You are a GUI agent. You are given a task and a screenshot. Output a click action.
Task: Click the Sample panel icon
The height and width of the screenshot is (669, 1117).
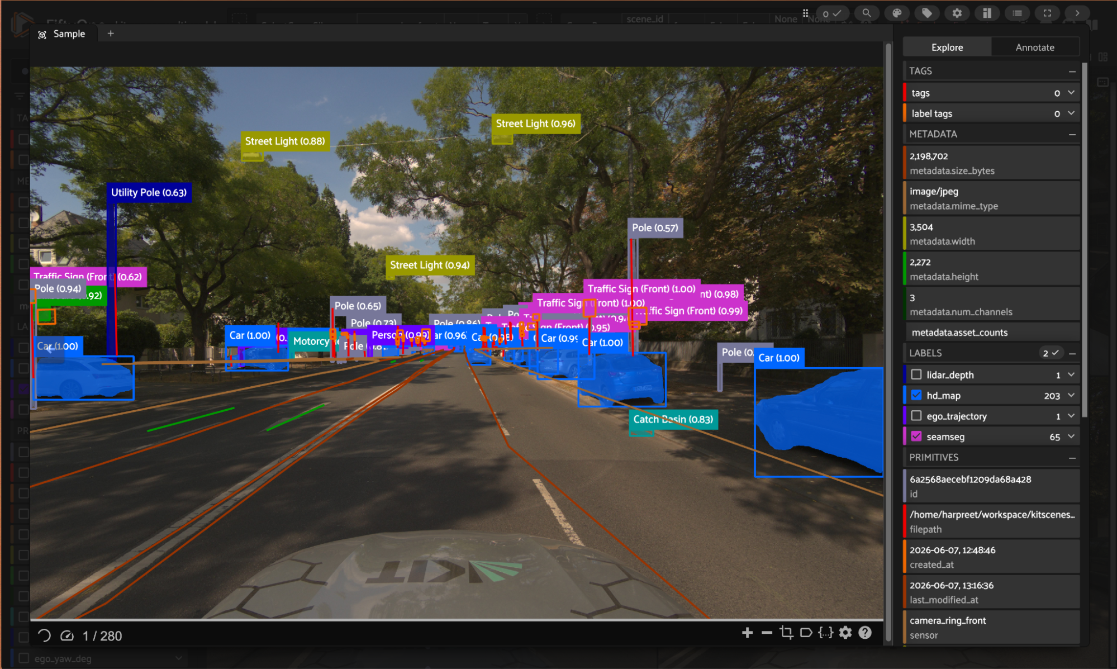pyautogui.click(x=42, y=35)
